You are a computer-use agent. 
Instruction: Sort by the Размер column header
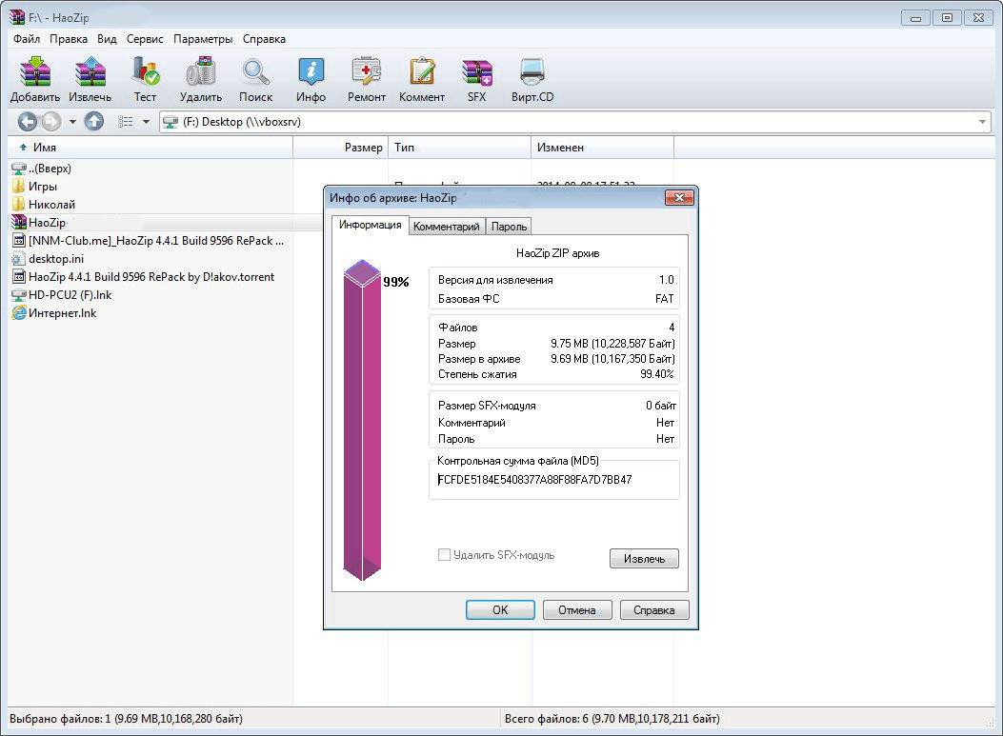pos(340,147)
